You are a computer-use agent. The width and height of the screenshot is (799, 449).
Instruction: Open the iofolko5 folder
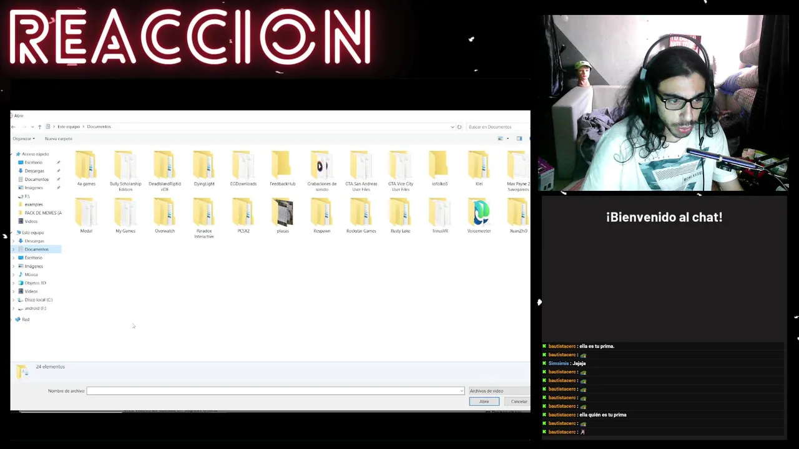(440, 169)
